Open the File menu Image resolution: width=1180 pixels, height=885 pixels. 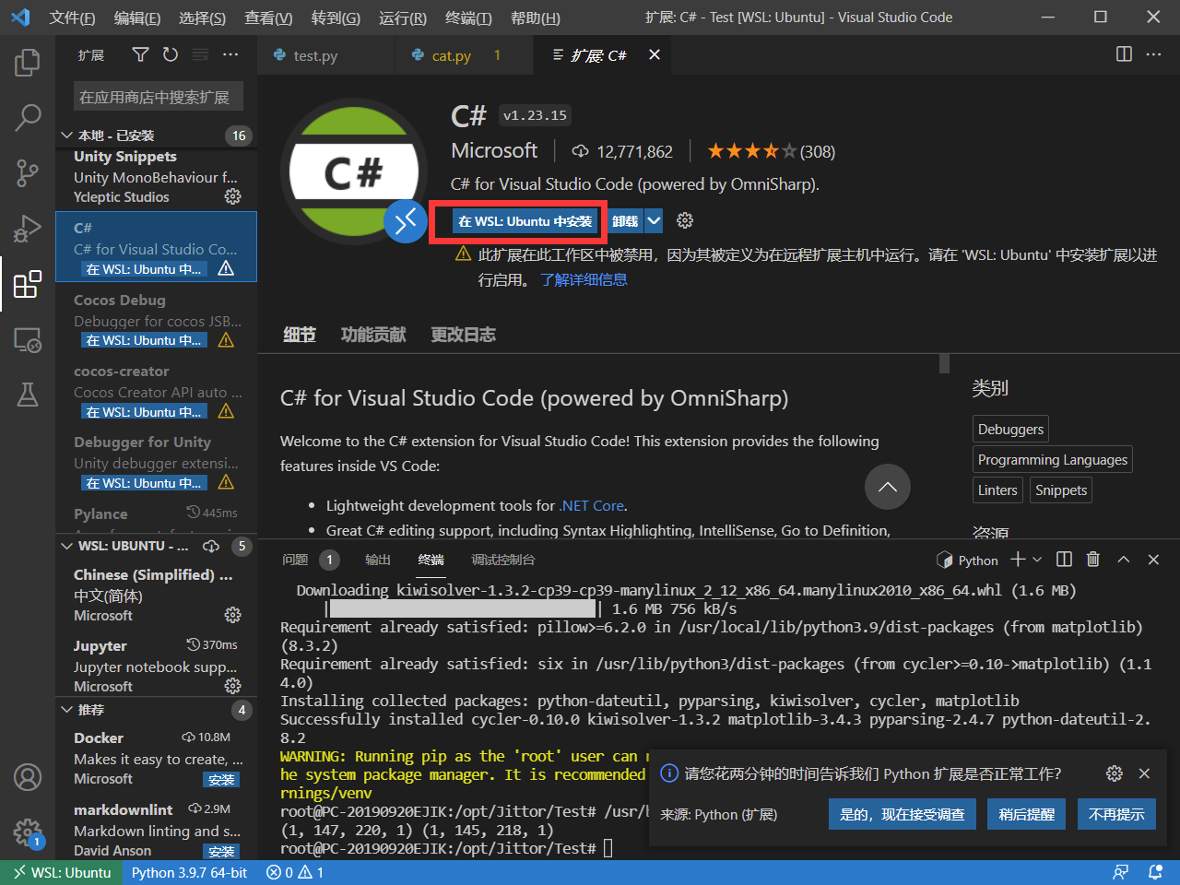(72, 18)
